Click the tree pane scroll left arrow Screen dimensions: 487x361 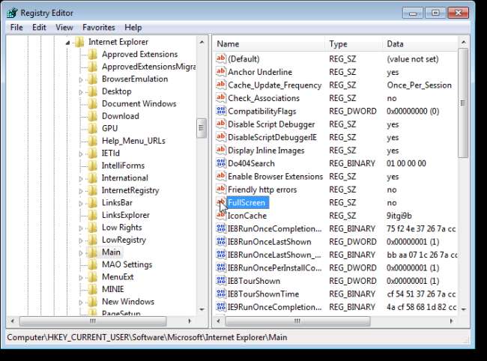pos(13,321)
